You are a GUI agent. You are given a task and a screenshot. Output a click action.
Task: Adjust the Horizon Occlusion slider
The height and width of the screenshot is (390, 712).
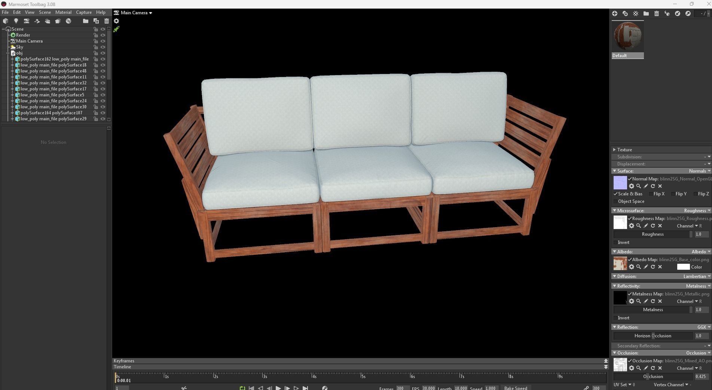[653, 336]
